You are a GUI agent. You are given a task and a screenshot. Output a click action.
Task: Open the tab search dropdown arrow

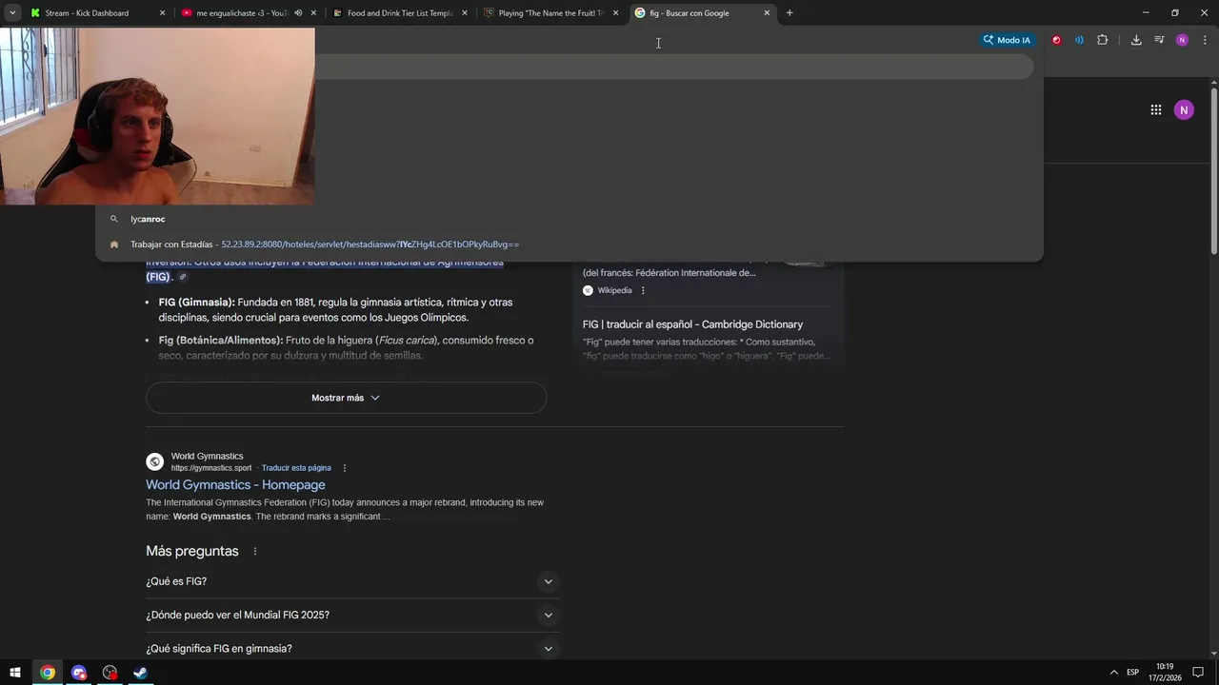(x=12, y=13)
